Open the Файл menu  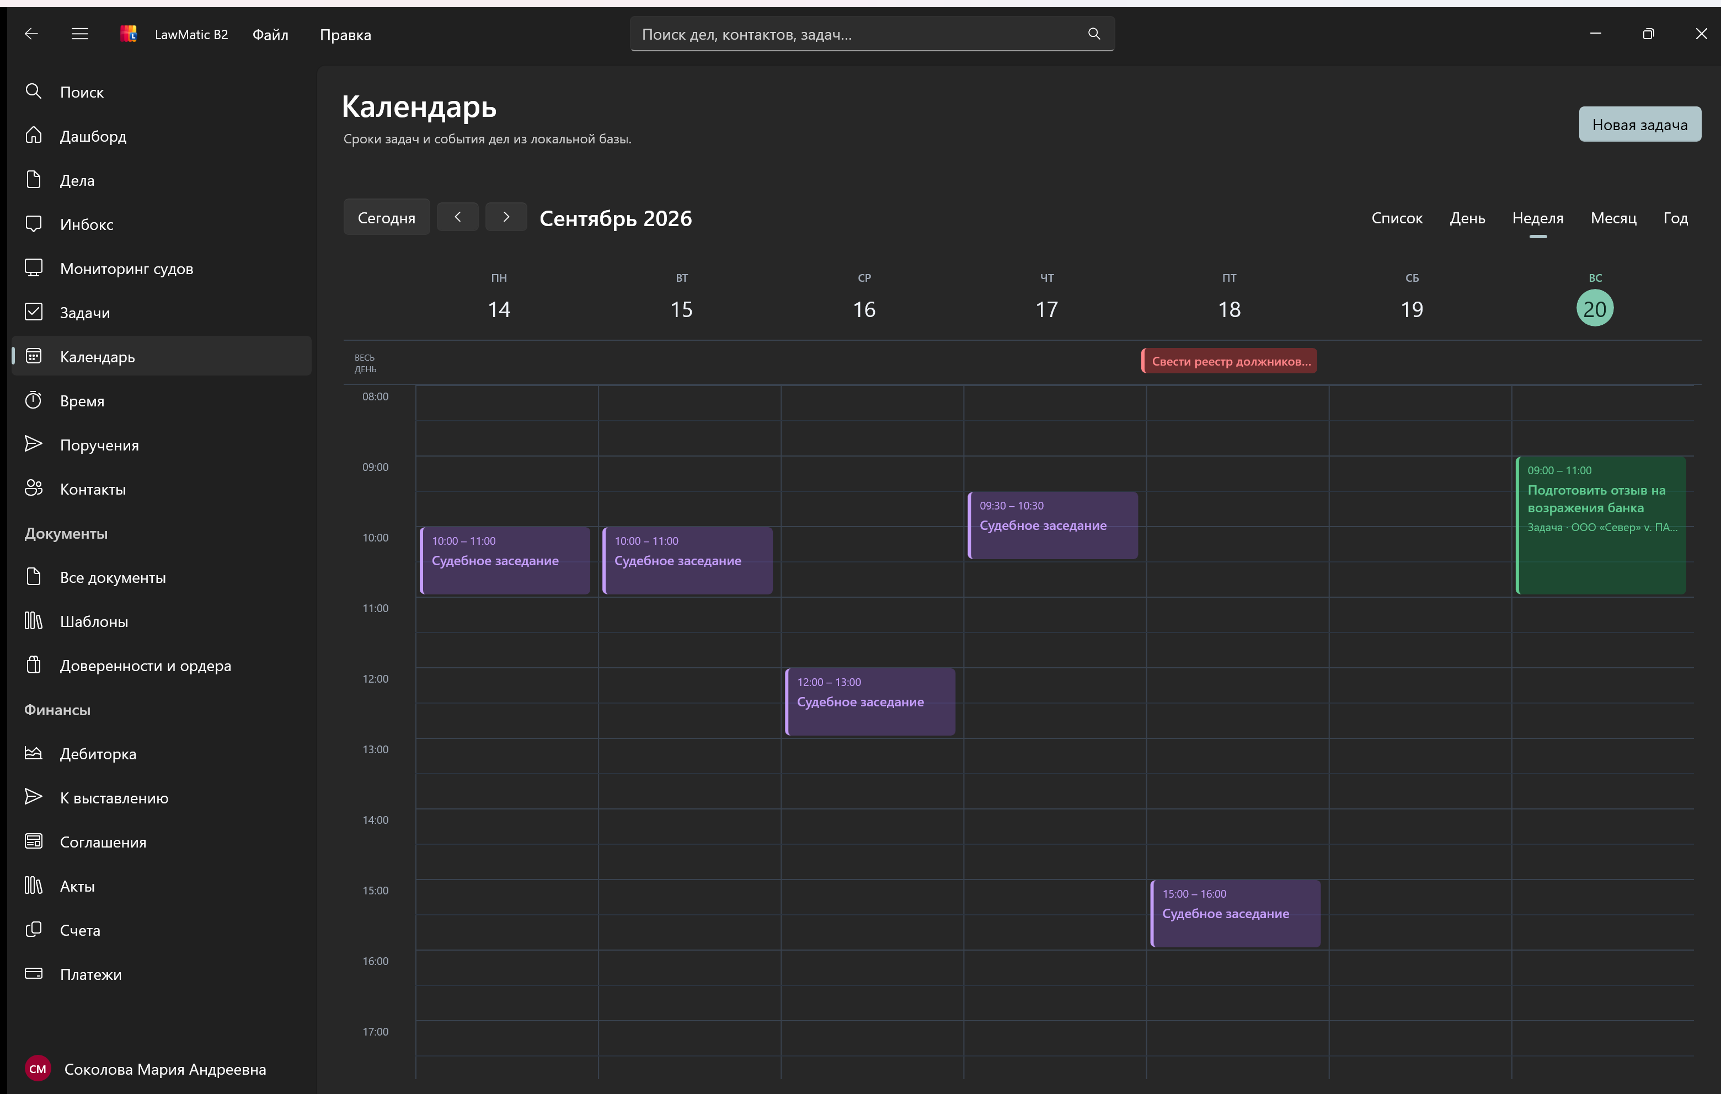click(270, 34)
